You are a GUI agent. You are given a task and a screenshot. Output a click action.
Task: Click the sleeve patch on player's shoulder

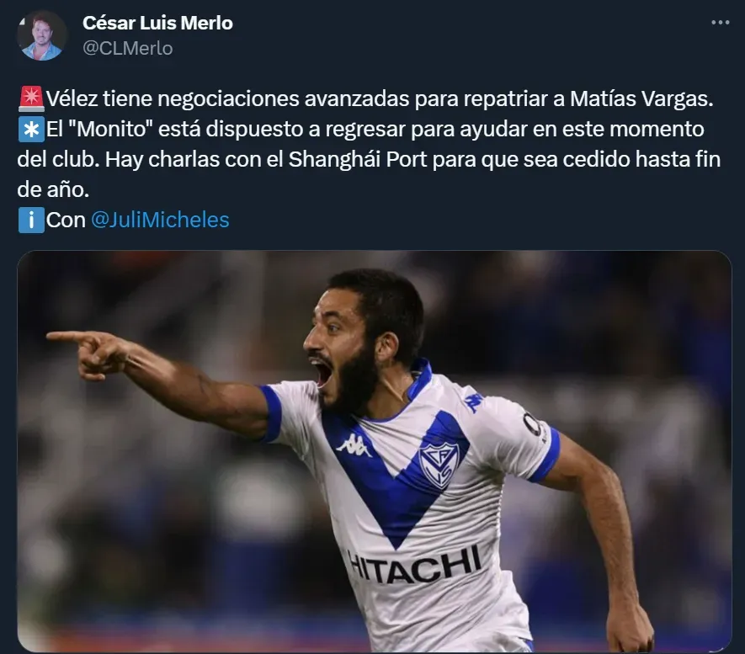[535, 425]
